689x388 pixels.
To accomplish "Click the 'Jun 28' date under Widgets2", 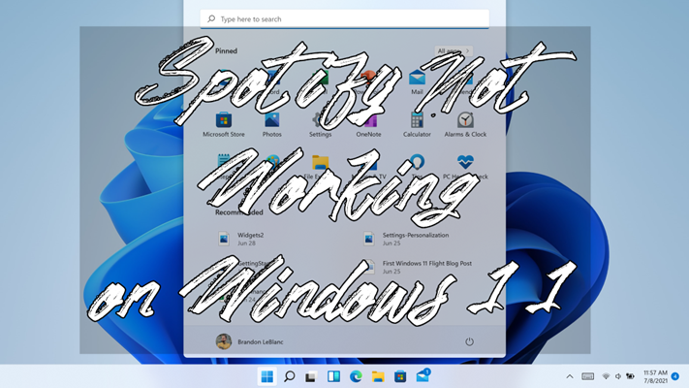I will click(246, 243).
